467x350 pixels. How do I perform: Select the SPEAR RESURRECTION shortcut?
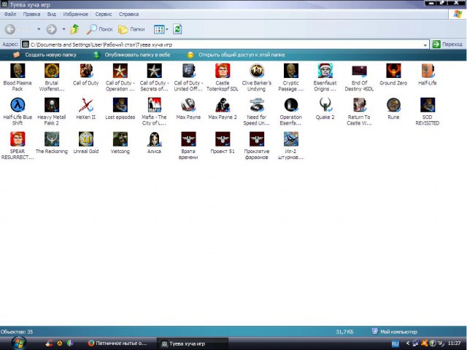[x=18, y=139]
